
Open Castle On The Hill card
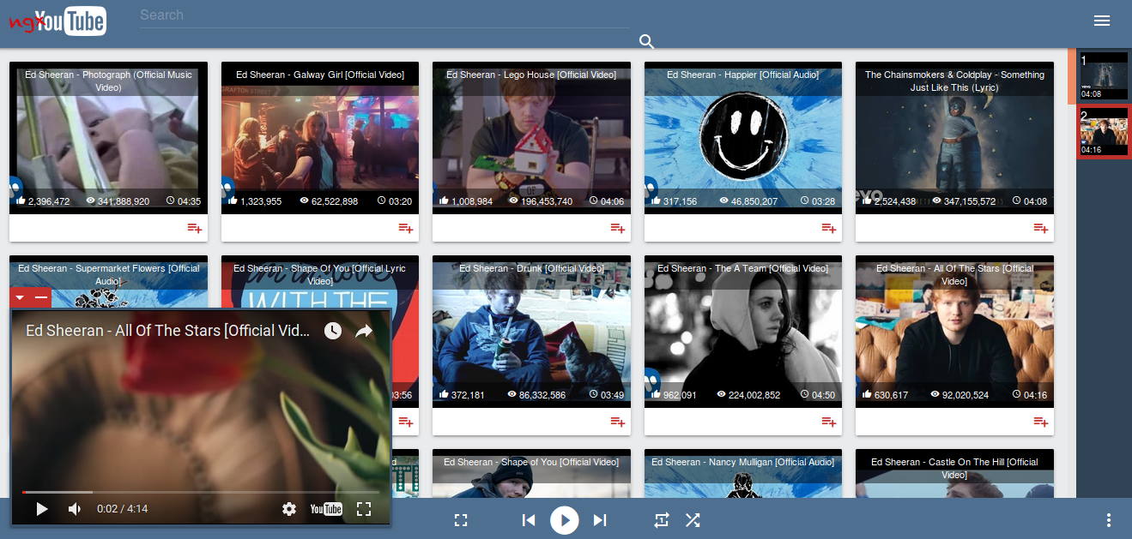[x=954, y=473]
